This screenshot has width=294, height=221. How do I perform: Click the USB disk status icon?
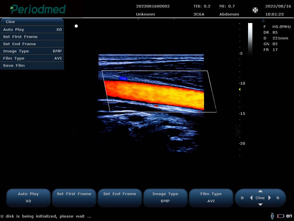tap(272, 216)
